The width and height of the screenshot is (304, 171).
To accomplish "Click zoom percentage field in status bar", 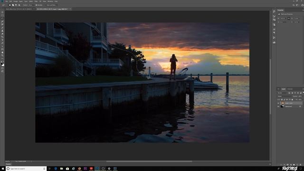I will tap(8, 161).
